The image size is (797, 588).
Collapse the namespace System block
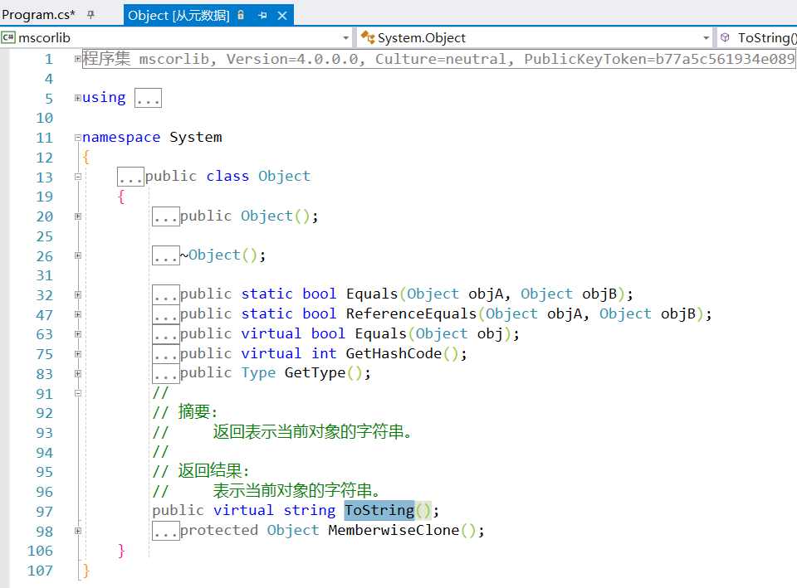tap(78, 137)
